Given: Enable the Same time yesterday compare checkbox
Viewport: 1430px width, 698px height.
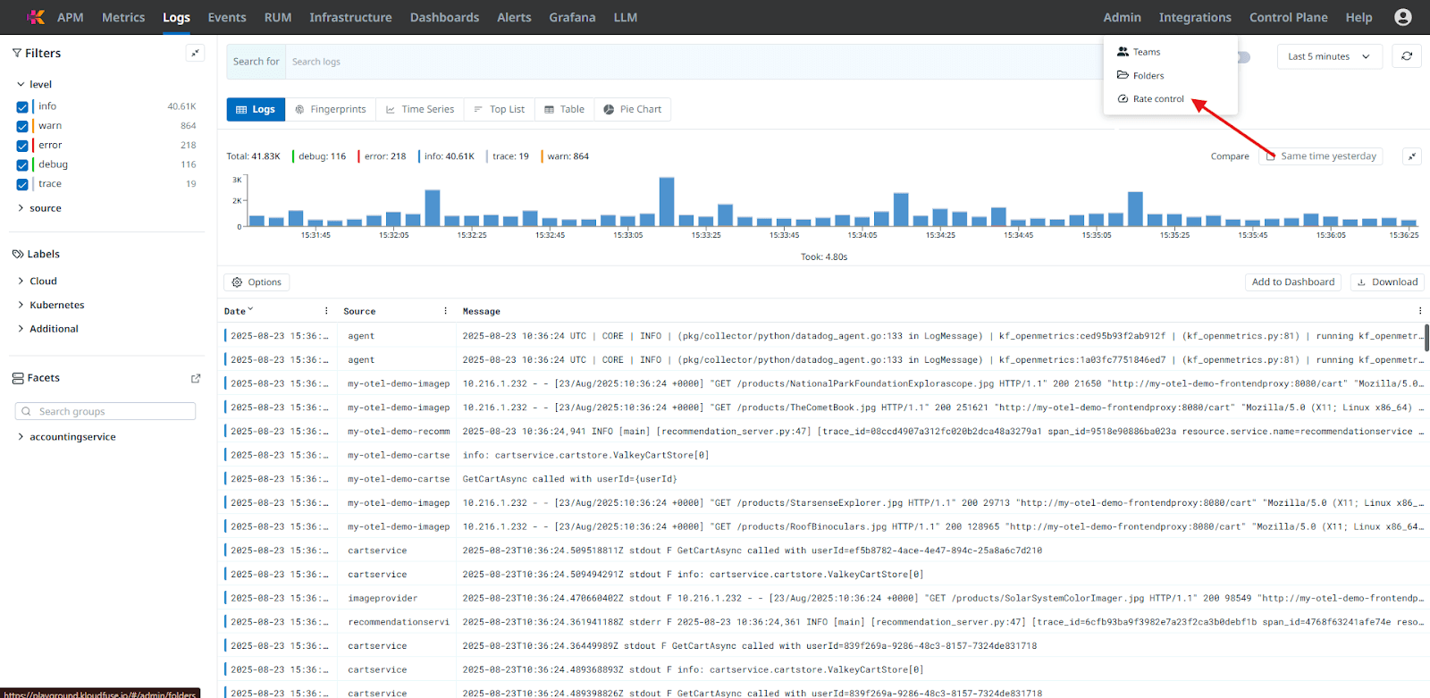Looking at the screenshot, I should tap(1271, 156).
